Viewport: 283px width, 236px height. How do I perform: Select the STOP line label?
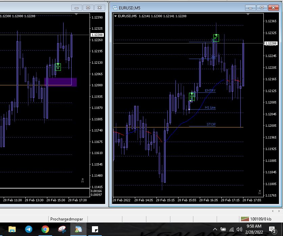pos(211,124)
